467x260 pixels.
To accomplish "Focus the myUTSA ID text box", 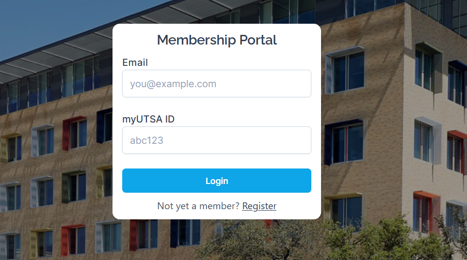I will (x=216, y=140).
